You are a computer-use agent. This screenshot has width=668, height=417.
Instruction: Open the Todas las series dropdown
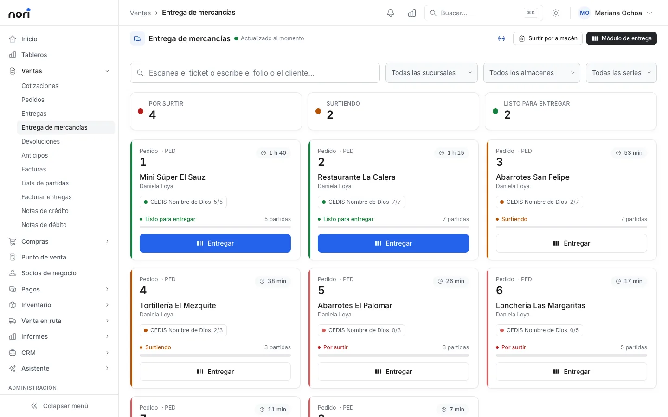[621, 73]
